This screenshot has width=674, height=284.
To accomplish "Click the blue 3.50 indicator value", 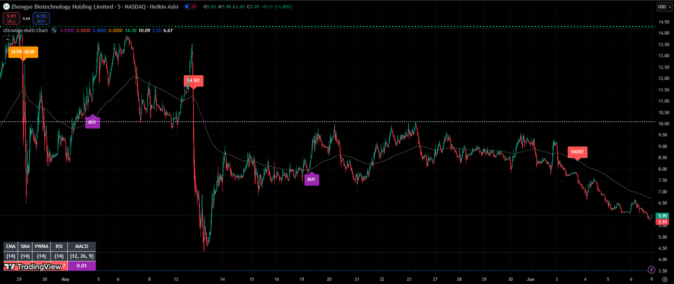I will pyautogui.click(x=157, y=30).
